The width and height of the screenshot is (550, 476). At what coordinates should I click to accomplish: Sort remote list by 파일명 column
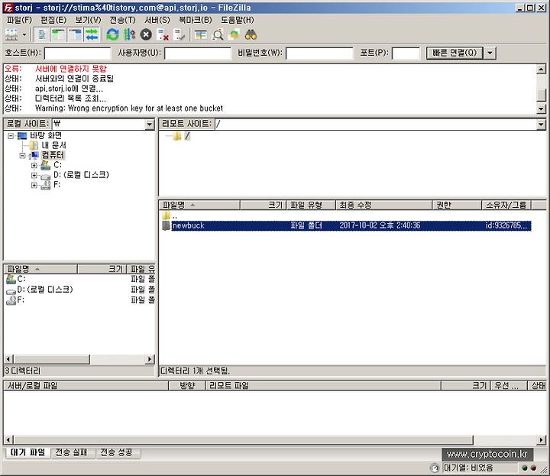pos(199,206)
